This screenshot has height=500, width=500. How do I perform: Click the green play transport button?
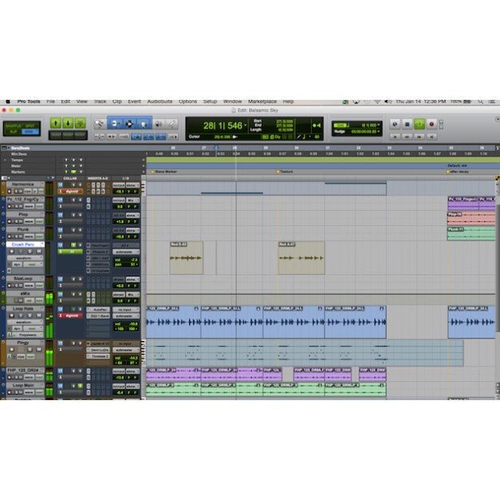[x=419, y=125]
